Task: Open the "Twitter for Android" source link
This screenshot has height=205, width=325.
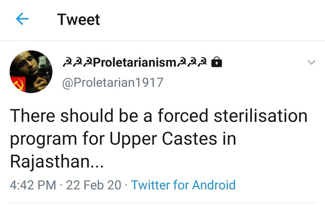Action: [x=184, y=185]
